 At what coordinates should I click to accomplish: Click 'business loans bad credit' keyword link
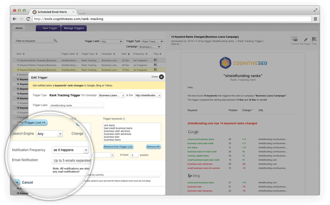(200, 143)
